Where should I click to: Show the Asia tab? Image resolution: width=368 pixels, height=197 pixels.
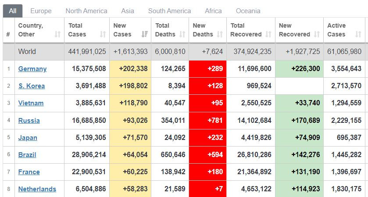pyautogui.click(x=128, y=11)
